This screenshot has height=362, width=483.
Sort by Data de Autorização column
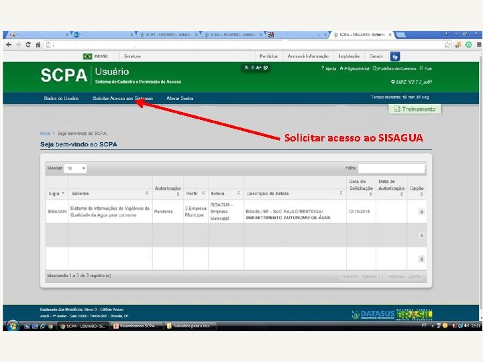coord(391,188)
